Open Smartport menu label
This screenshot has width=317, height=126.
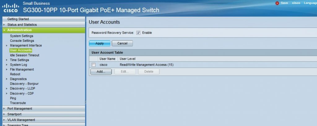click(x=14, y=114)
